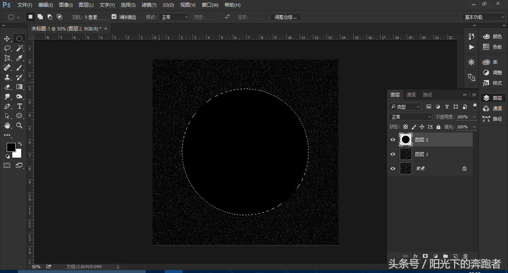Create a new layer
The width and height of the screenshot is (508, 273).
455,256
